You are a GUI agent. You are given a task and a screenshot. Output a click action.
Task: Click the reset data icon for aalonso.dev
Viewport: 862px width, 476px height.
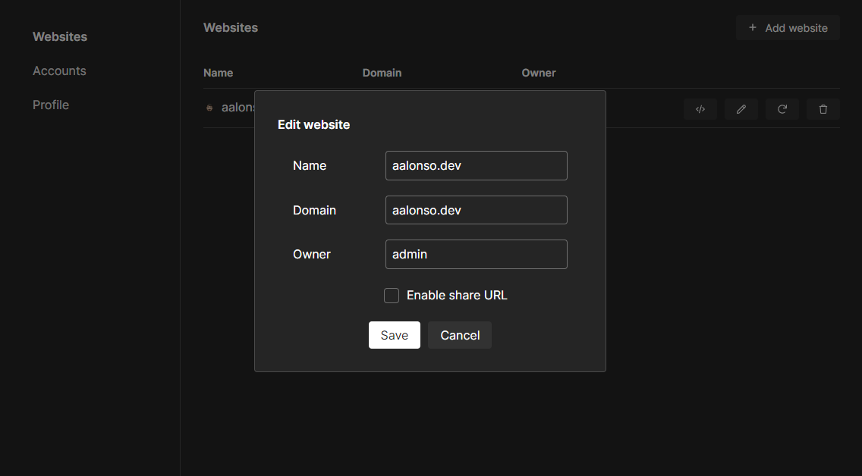782,109
